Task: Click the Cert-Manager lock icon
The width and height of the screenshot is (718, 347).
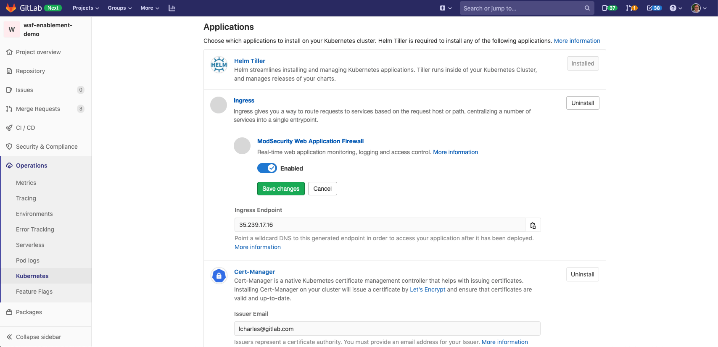Action: pos(219,276)
